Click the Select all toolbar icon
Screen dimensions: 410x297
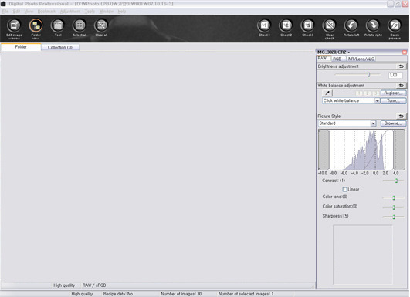tap(80, 25)
